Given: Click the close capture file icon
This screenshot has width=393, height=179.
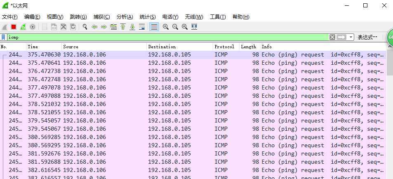Looking at the screenshot, I should [64, 27].
